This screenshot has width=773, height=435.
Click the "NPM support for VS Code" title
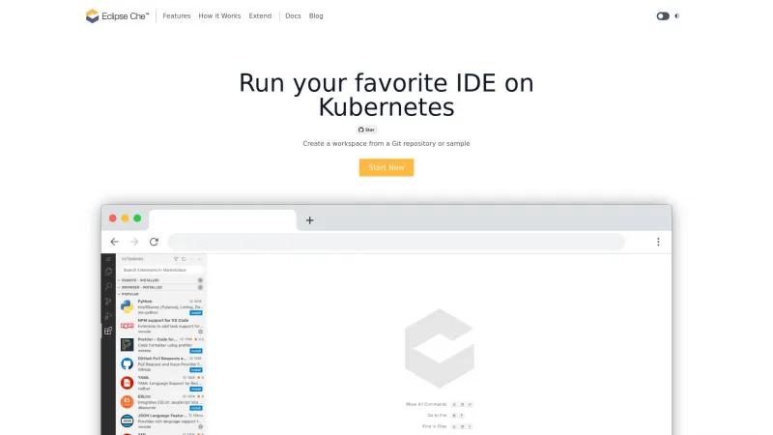162,321
